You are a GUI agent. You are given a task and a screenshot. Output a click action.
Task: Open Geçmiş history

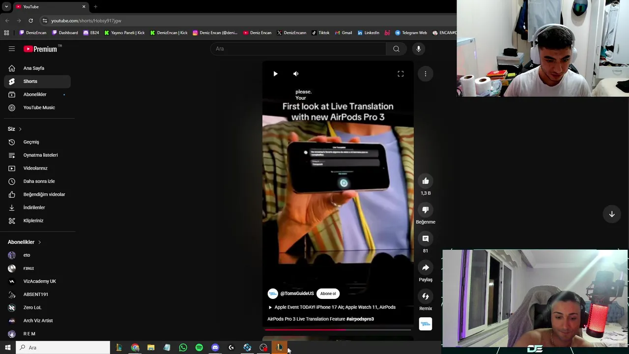[x=37, y=142]
